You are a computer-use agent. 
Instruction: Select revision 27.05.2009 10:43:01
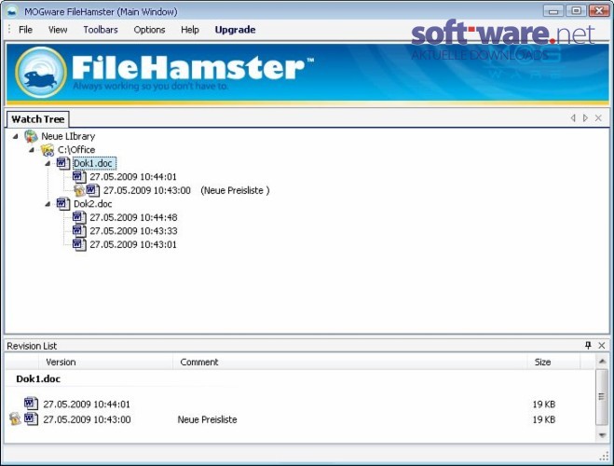click(x=133, y=244)
